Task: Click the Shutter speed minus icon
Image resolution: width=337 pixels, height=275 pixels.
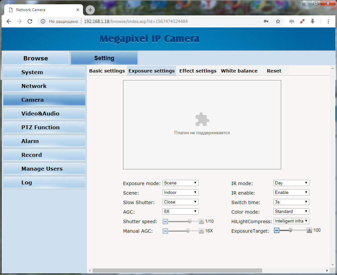Action: point(165,222)
